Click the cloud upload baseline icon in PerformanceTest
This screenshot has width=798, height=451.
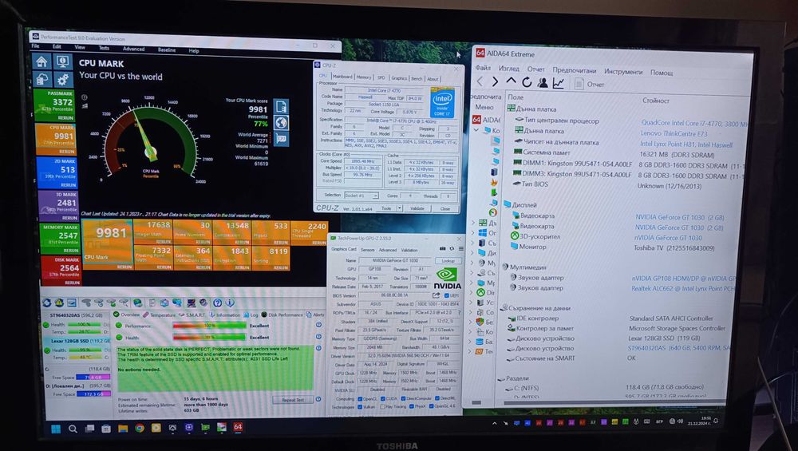point(41,79)
